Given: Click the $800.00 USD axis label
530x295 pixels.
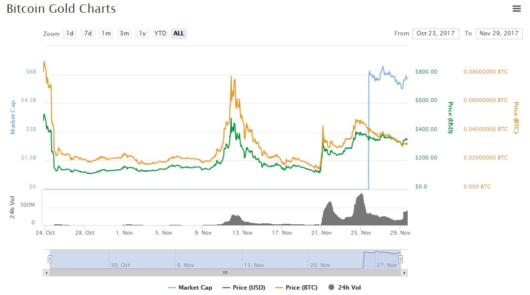Looking at the screenshot, I should click(x=426, y=72).
